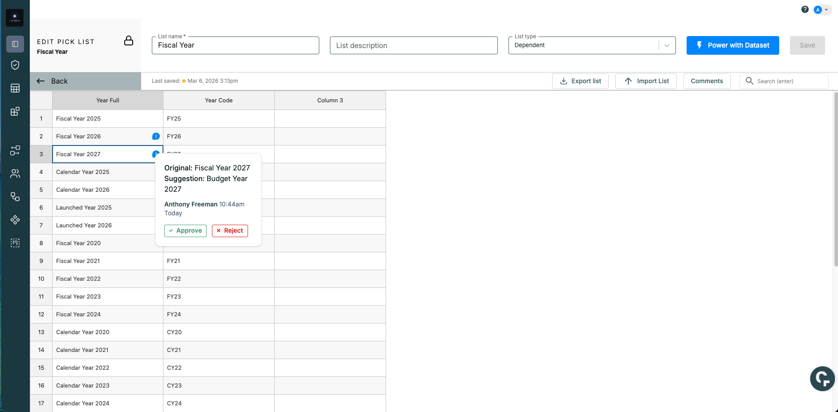Click the shield check icon in sidebar
The image size is (838, 412).
[15, 65]
